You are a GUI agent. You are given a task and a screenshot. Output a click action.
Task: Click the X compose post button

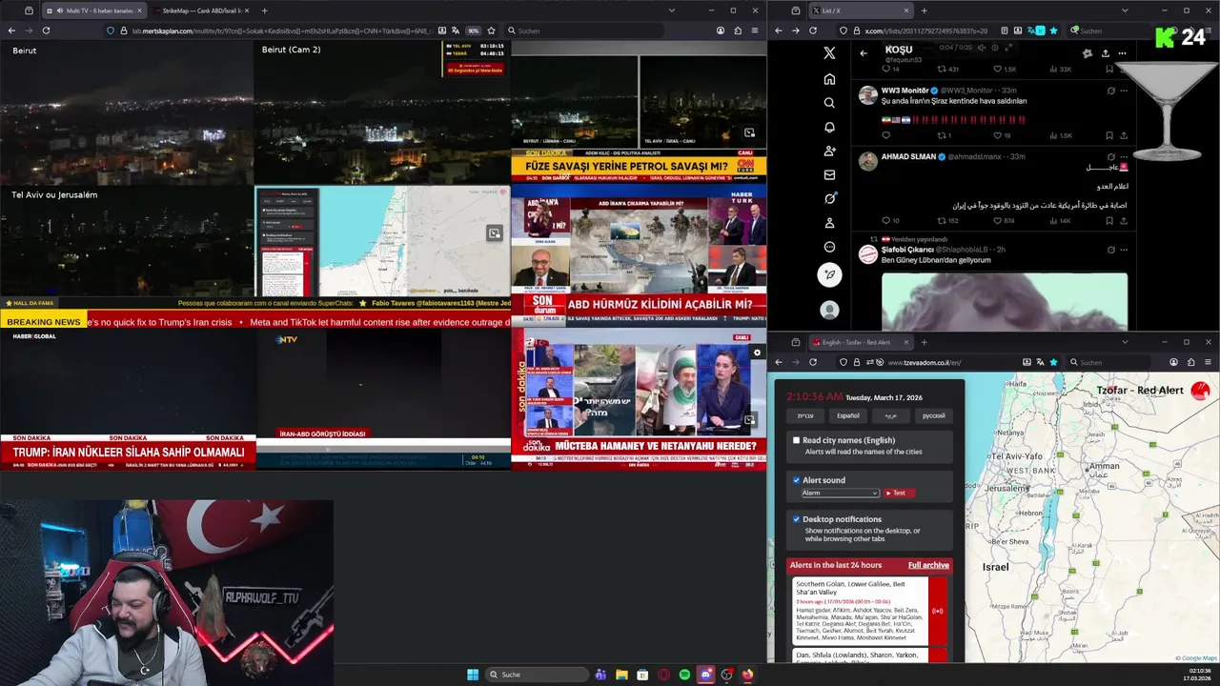[x=829, y=274]
